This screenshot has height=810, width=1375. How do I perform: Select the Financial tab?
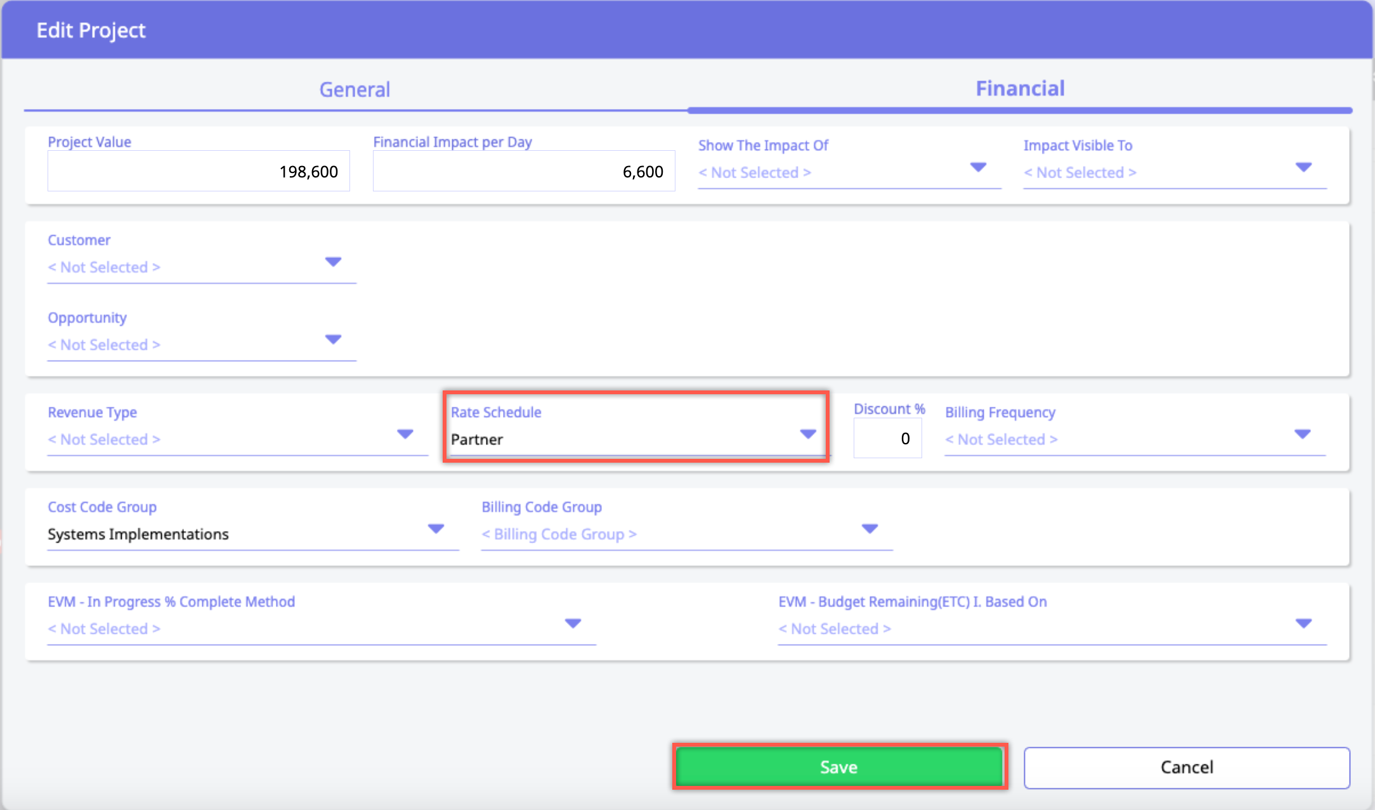tap(1019, 89)
